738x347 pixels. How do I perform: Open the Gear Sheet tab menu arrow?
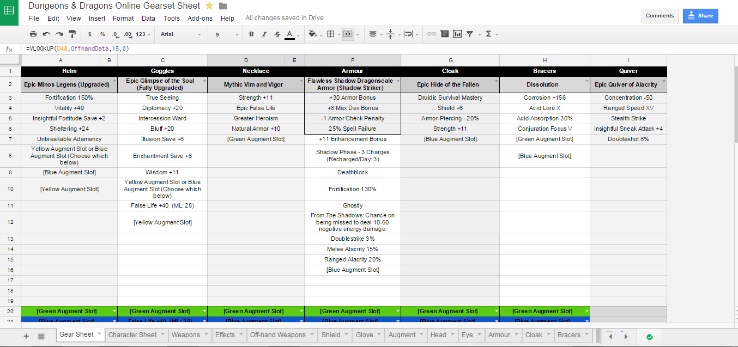coord(99,334)
